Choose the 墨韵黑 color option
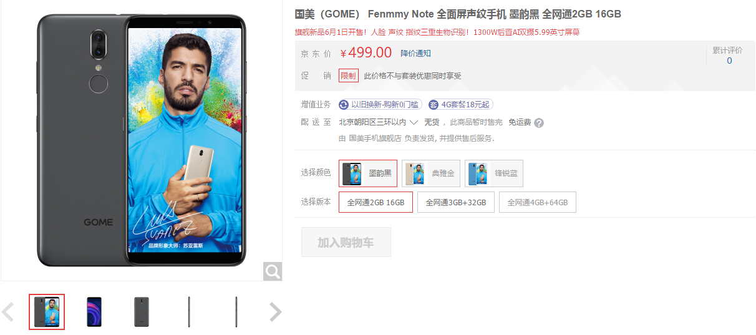756x335 pixels. coord(368,173)
